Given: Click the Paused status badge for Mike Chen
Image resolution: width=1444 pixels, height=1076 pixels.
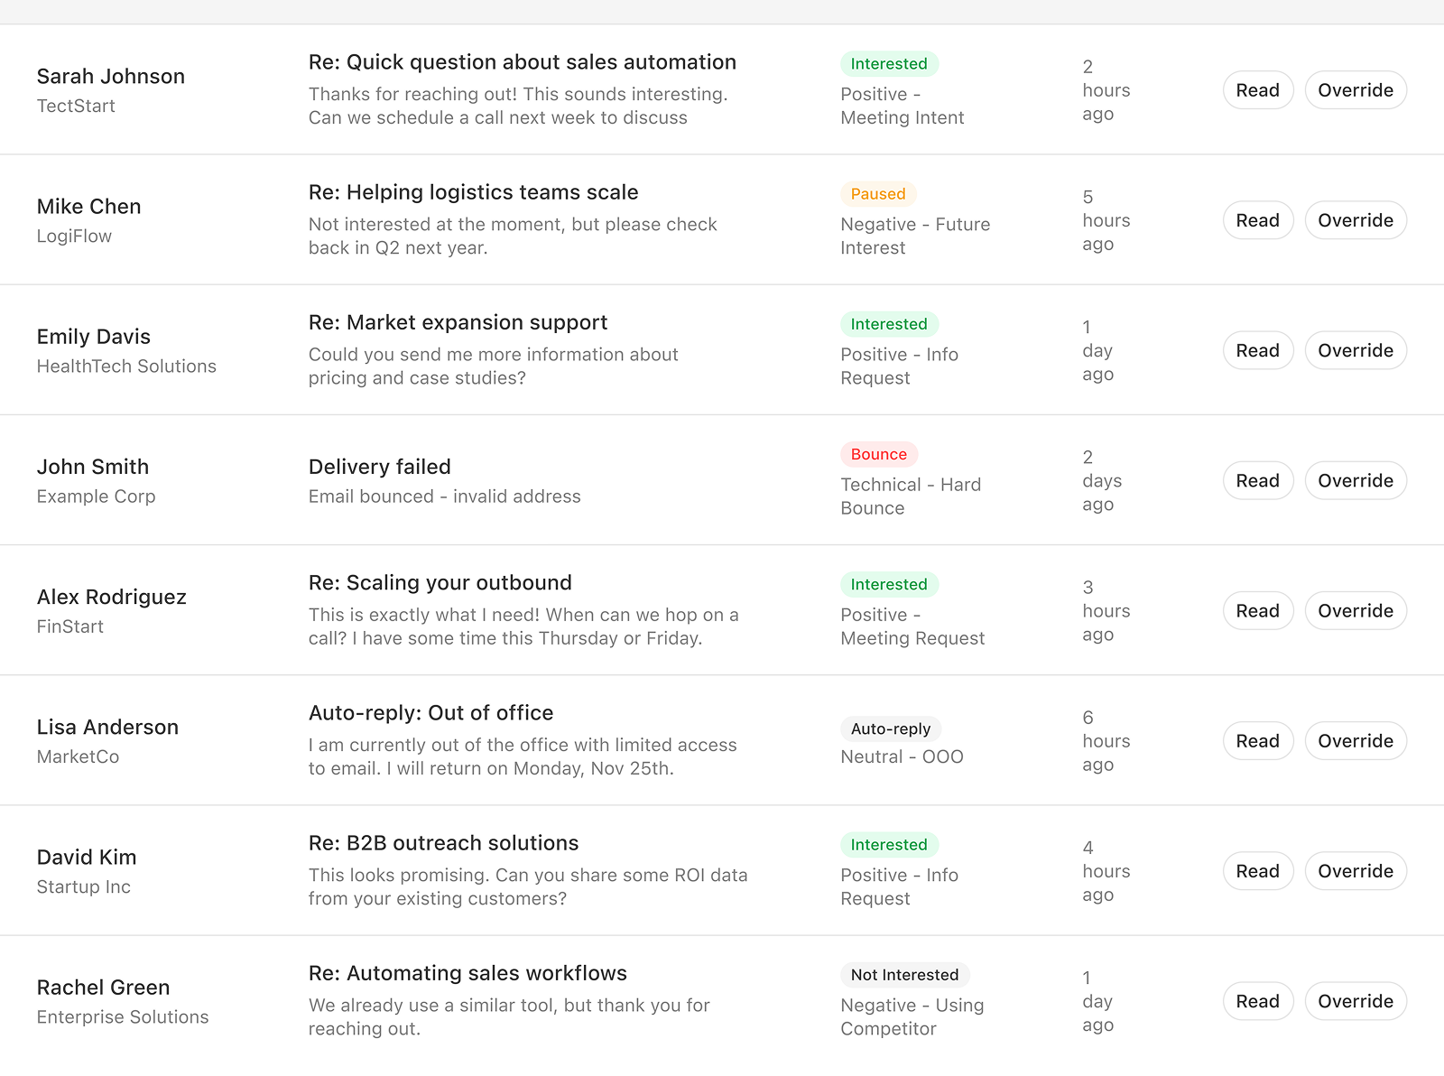Looking at the screenshot, I should coord(877,193).
